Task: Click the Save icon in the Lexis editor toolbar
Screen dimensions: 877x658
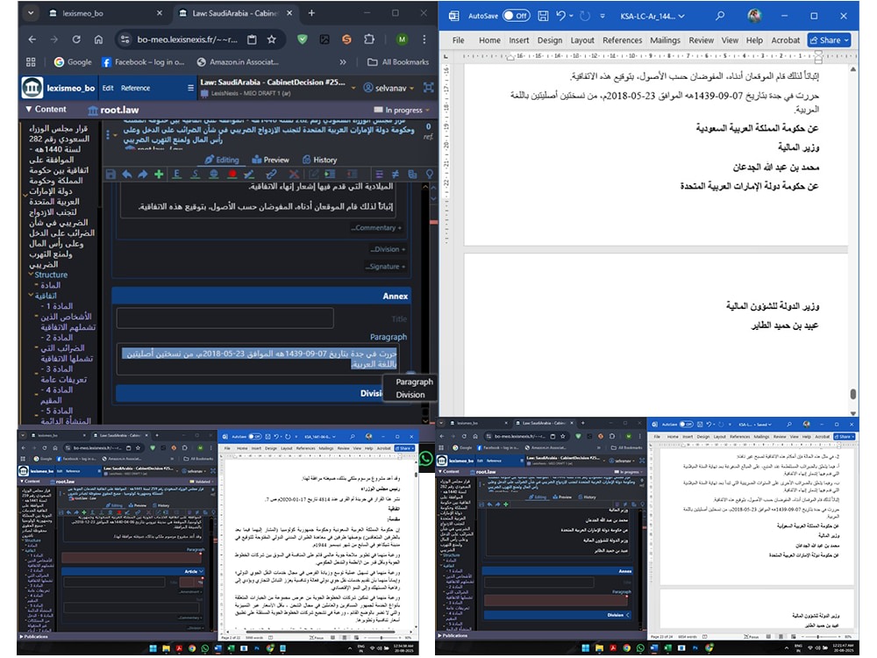Action: pyautogui.click(x=111, y=175)
